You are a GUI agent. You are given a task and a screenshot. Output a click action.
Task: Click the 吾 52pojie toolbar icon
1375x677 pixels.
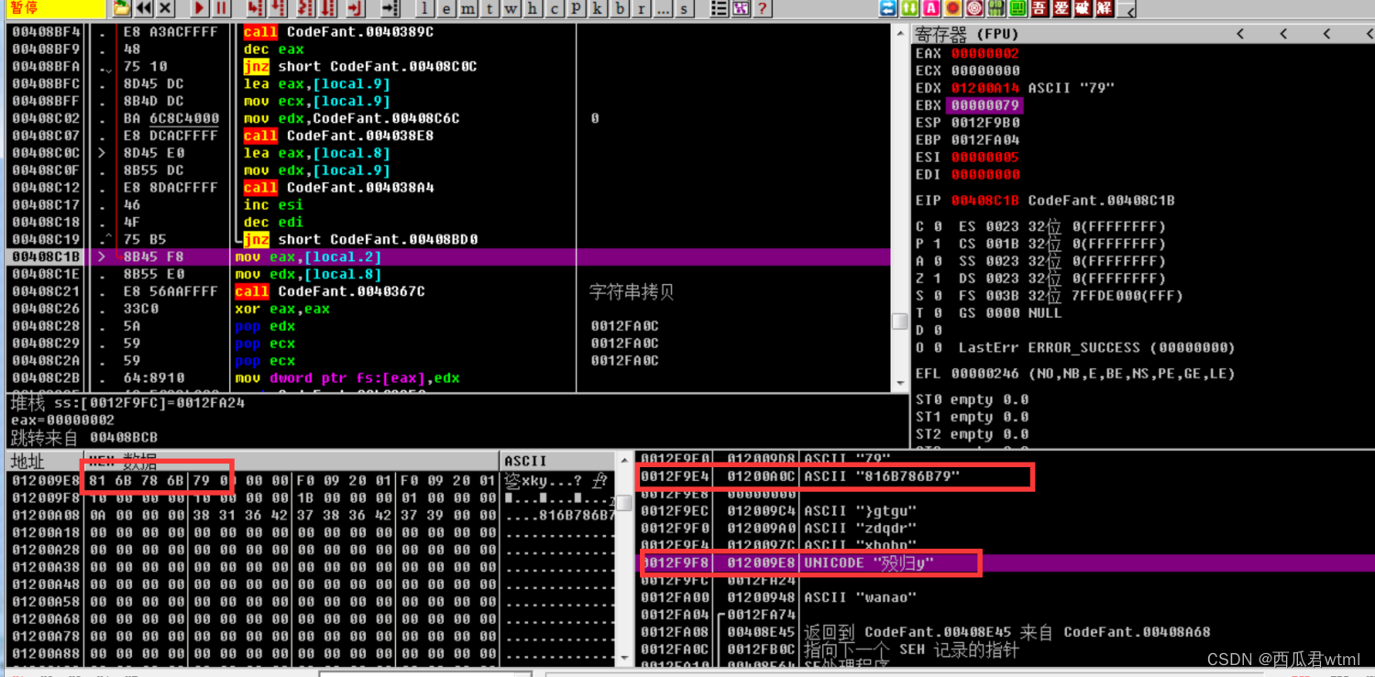pyautogui.click(x=1040, y=10)
